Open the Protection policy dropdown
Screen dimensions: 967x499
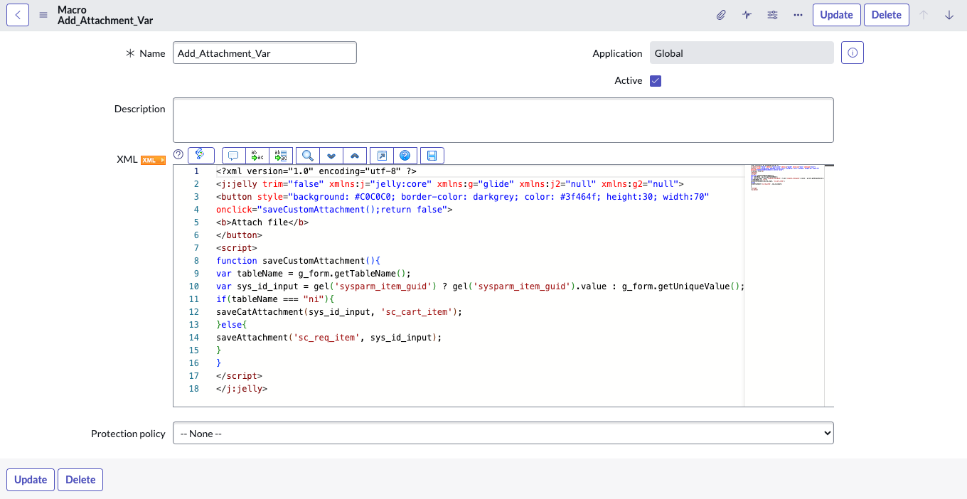pos(503,434)
